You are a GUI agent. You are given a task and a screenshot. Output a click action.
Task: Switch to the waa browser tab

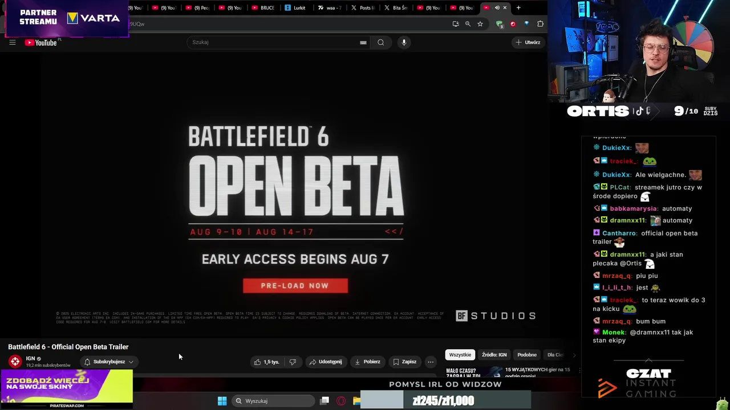pos(329,8)
